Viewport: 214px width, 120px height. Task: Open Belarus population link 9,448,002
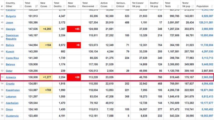(207, 64)
